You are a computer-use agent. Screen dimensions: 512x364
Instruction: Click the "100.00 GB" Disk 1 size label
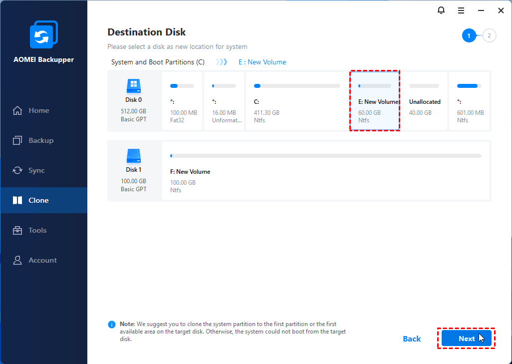pos(133,181)
